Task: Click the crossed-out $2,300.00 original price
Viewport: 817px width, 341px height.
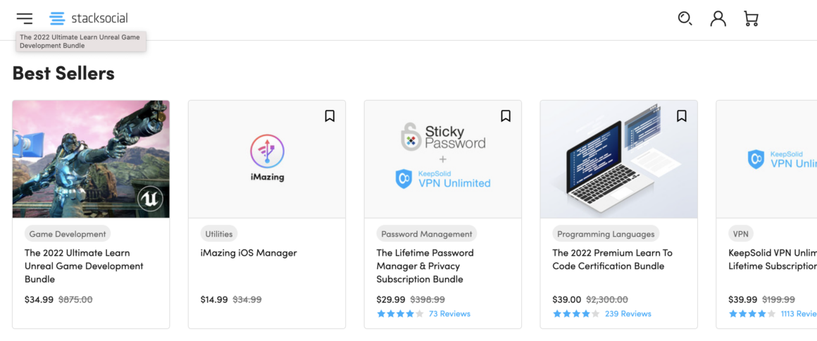Action: pyautogui.click(x=607, y=300)
